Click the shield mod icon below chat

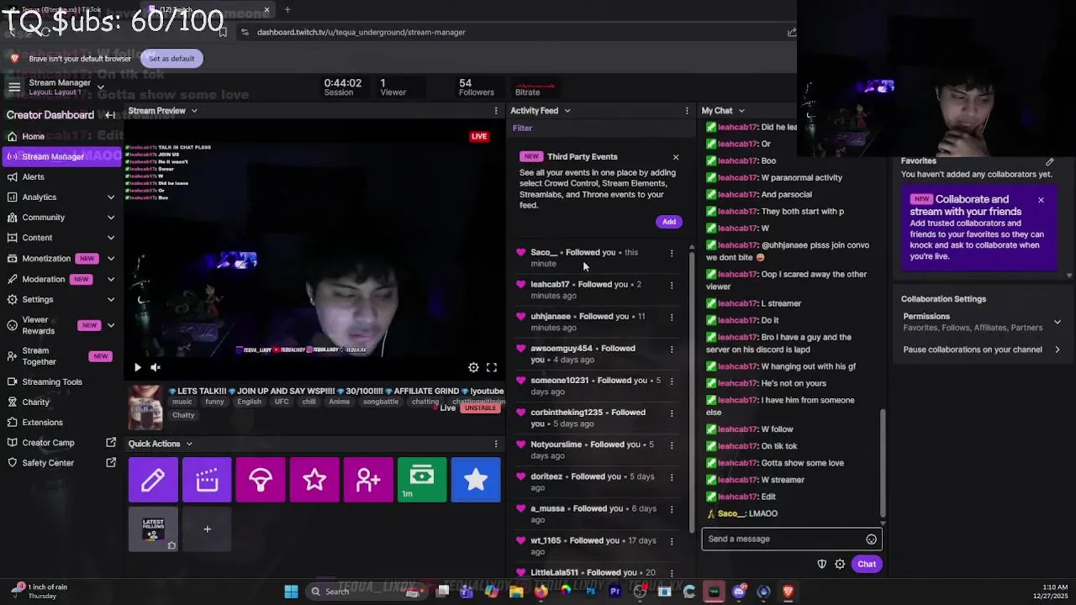coord(822,565)
